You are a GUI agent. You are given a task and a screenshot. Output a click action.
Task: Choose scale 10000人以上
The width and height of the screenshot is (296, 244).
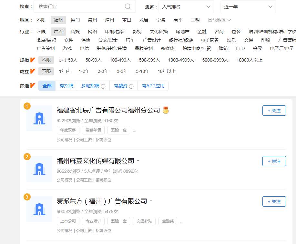click(x=250, y=60)
